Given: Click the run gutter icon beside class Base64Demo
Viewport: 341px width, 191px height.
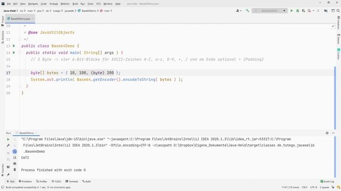Looking at the screenshot, I should coord(14,46).
